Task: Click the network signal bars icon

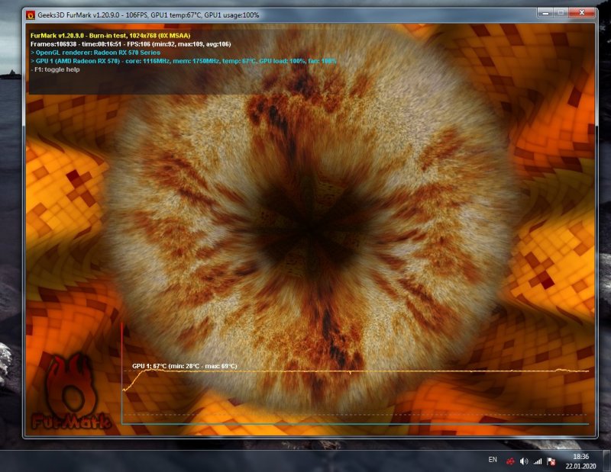Action: click(538, 461)
